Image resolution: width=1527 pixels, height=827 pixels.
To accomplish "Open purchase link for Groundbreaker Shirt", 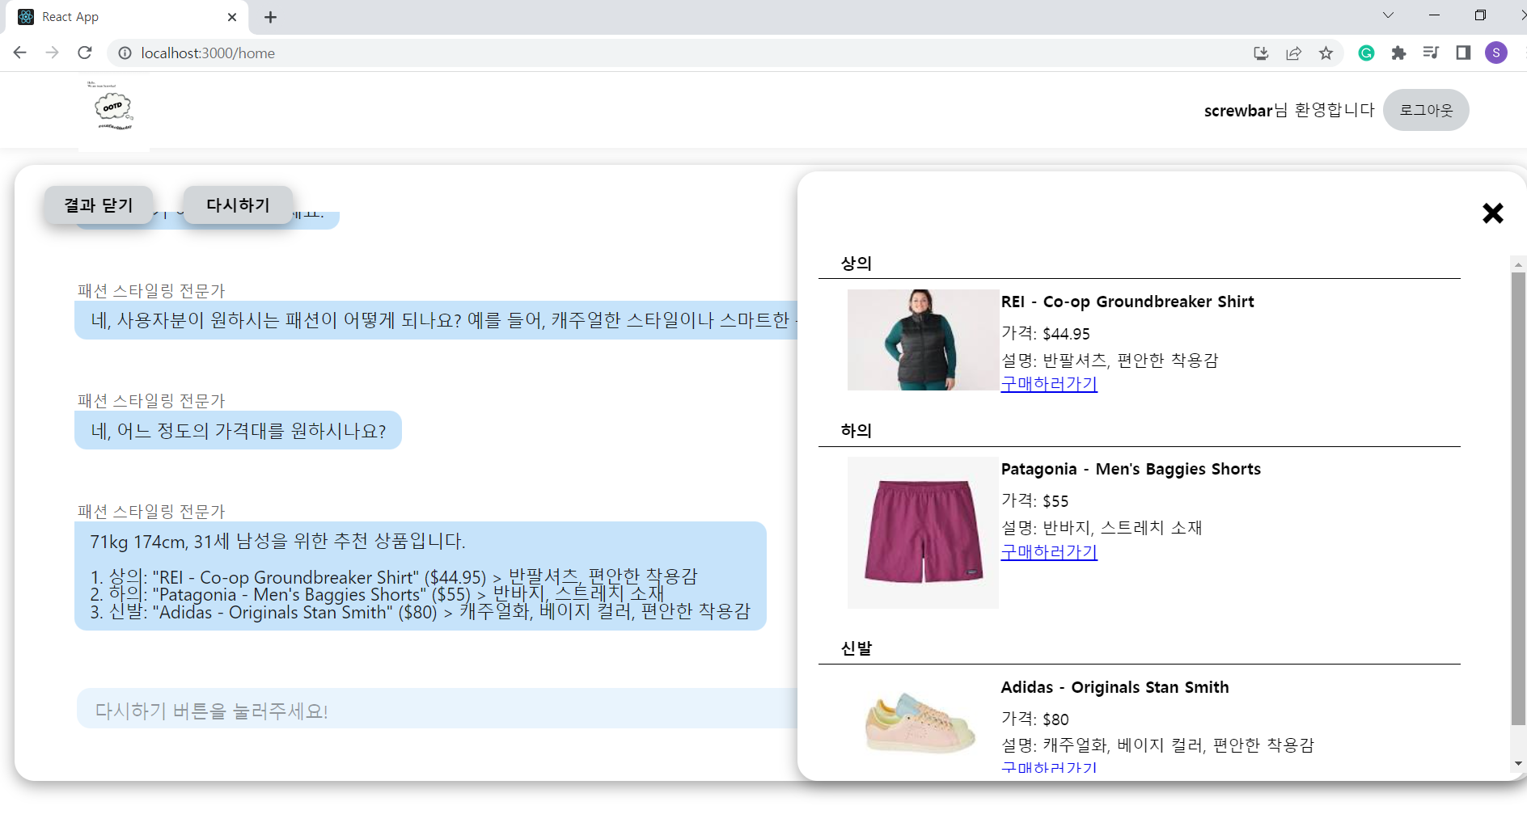I will tap(1049, 384).
